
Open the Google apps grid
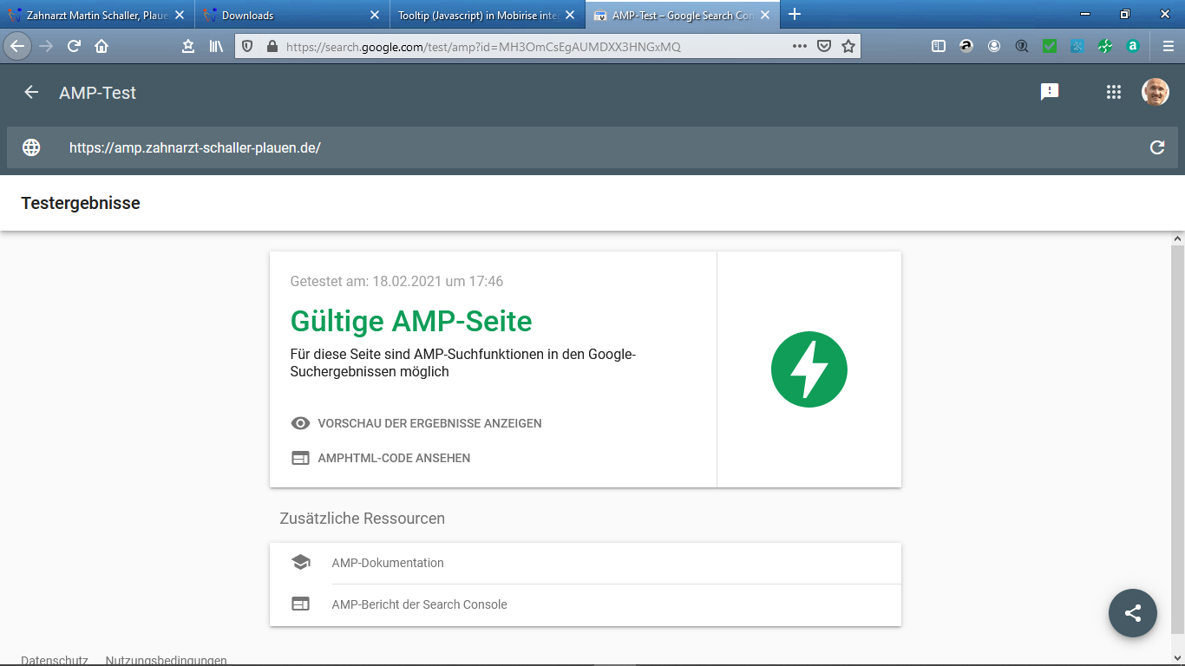pyautogui.click(x=1114, y=92)
